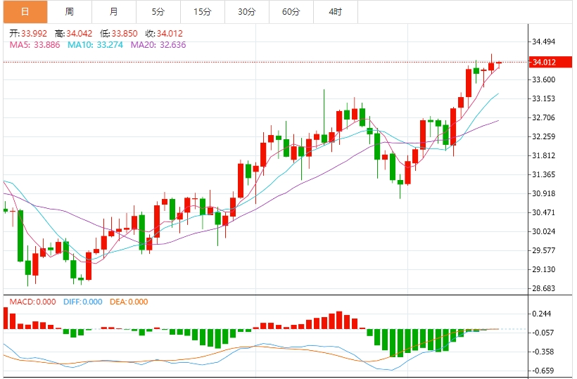
Task: Switch to the 周 weekly tab
Action: [70, 12]
